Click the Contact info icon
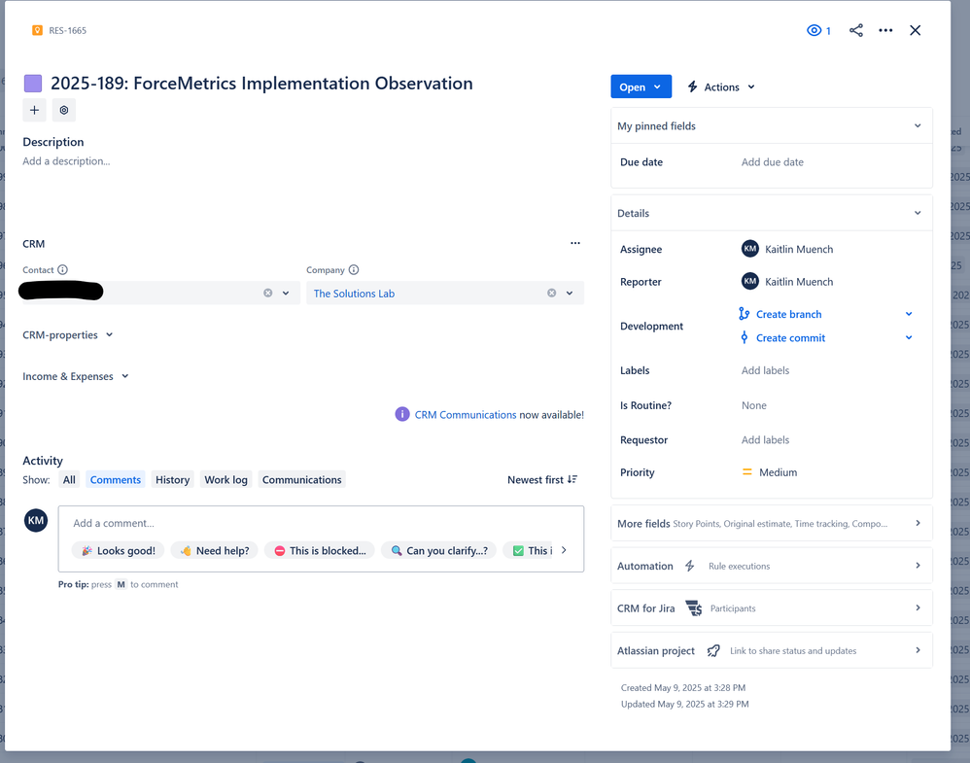Screen dimensions: 970x763 tap(62, 270)
